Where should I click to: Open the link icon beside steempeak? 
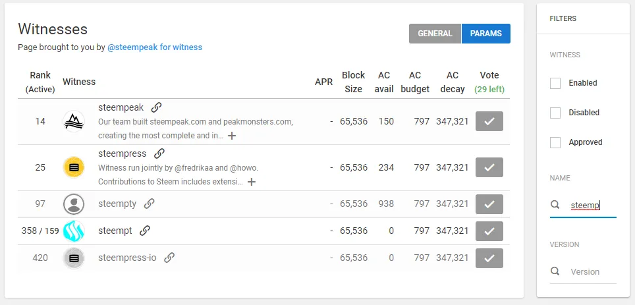[x=156, y=107]
